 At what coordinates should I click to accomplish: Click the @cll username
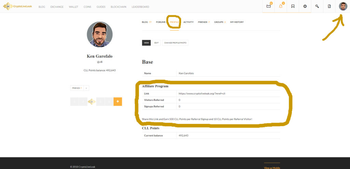click(99, 62)
